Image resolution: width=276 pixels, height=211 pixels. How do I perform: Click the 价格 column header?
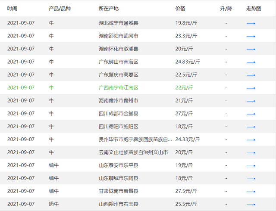(180, 9)
